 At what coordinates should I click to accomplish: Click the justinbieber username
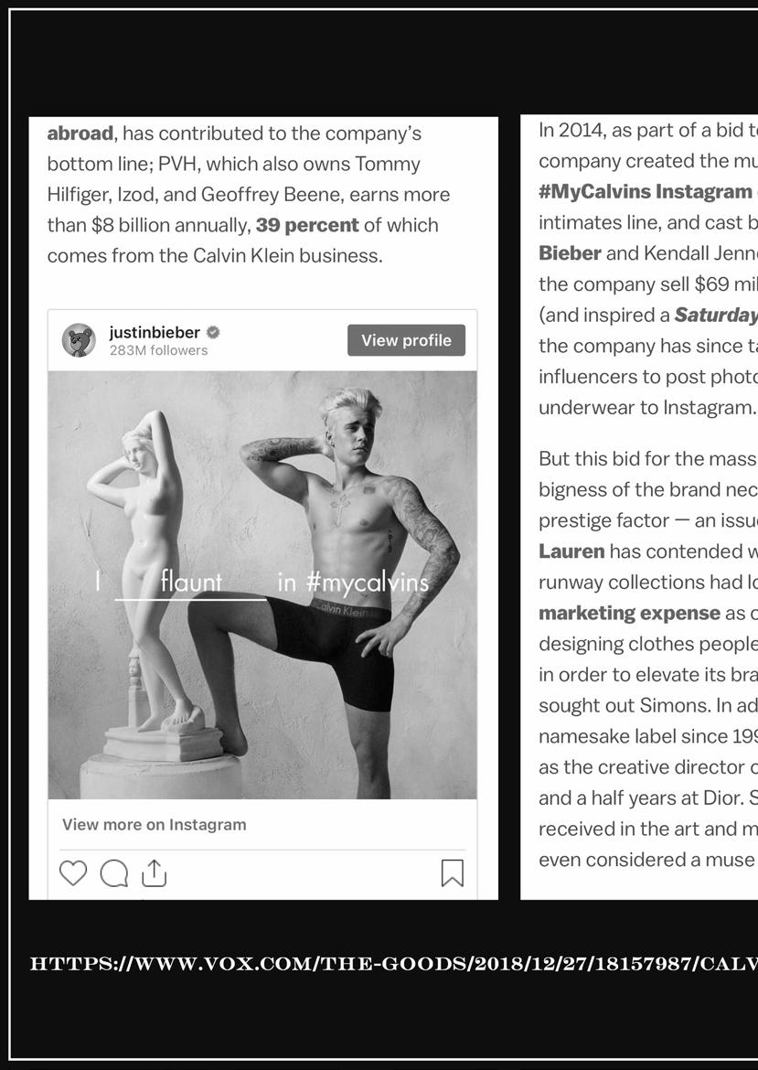click(154, 333)
